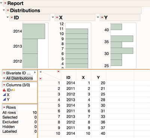Select column X in Columns panel
Screen dimensions: 150x138
point(8,95)
